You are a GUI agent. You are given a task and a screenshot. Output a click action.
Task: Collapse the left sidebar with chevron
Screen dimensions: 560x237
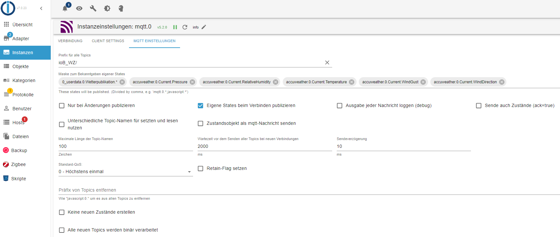point(41,8)
